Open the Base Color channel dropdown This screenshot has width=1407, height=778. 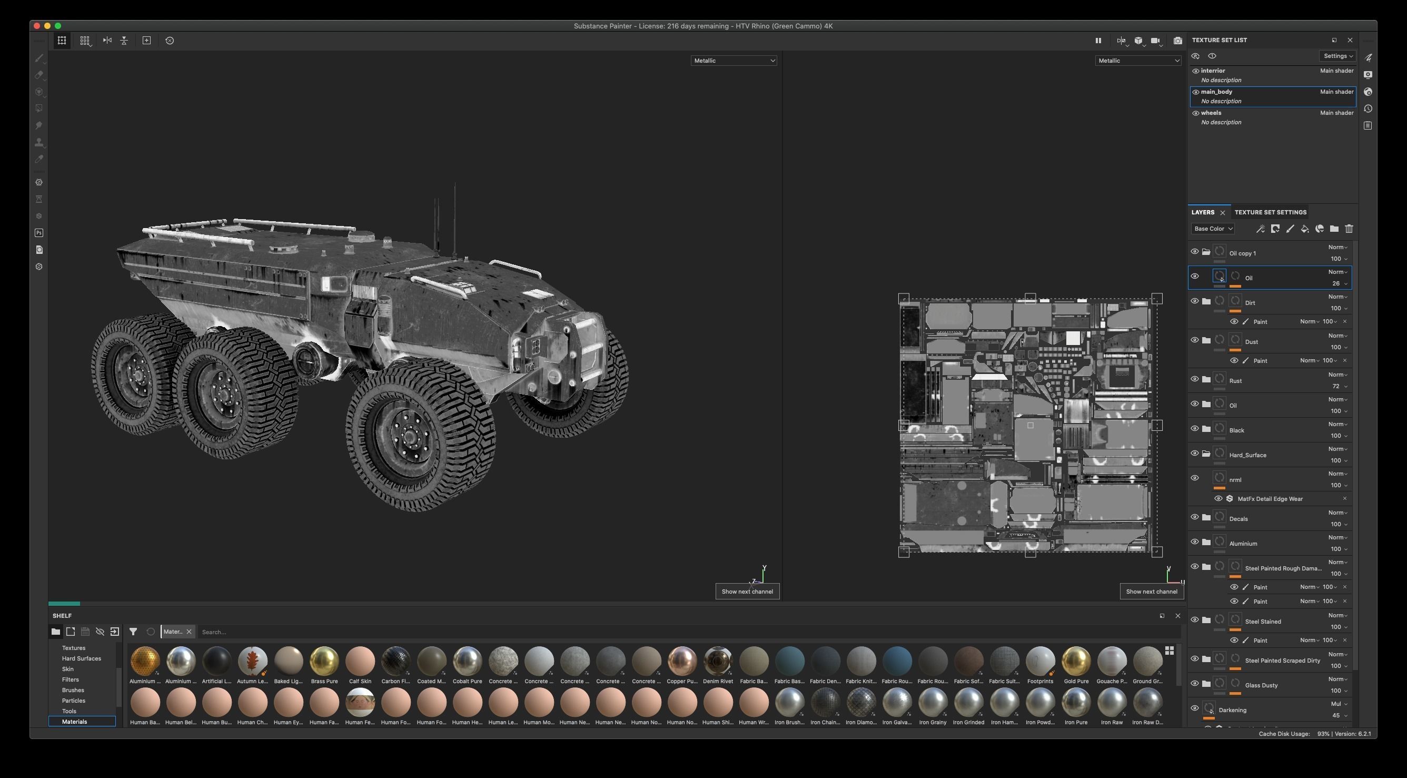pyautogui.click(x=1213, y=229)
